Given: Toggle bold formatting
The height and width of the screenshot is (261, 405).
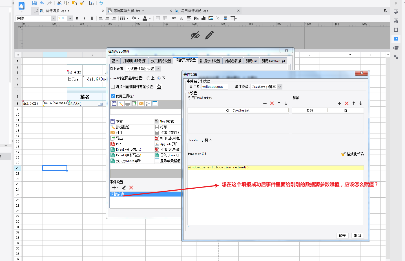Looking at the screenshot, I should pyautogui.click(x=77, y=18).
